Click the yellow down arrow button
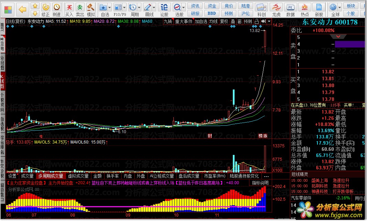Viewport: 368px width, 221px height. point(35,13)
